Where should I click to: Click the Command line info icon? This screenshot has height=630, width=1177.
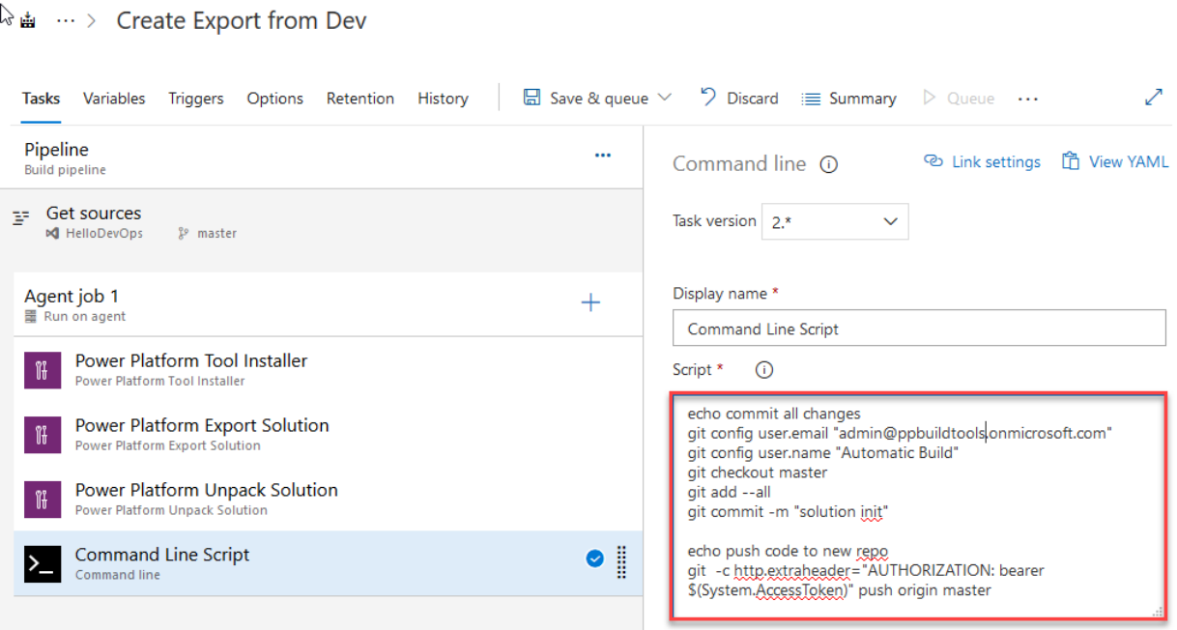(828, 165)
